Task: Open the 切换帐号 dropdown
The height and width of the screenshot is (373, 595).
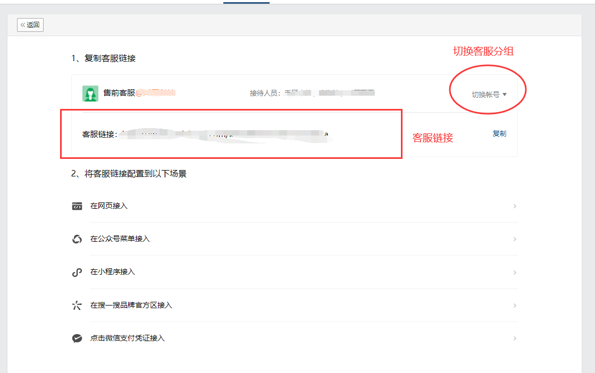Action: coord(489,95)
